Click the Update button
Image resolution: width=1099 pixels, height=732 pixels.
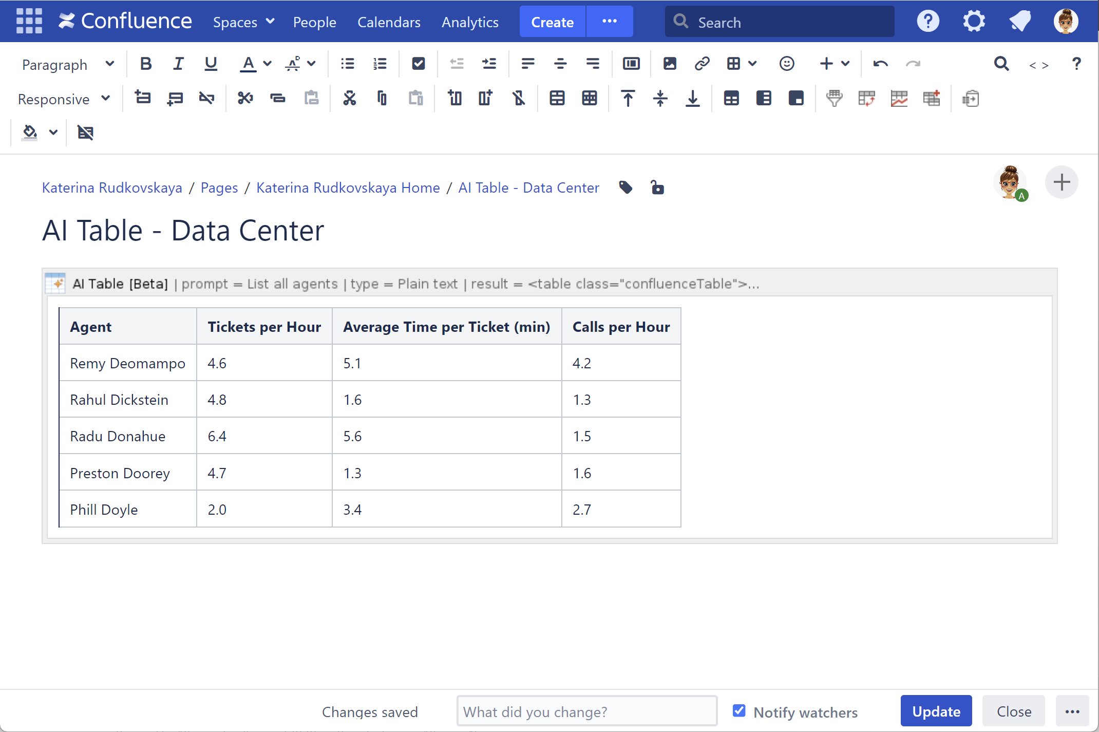pos(936,711)
